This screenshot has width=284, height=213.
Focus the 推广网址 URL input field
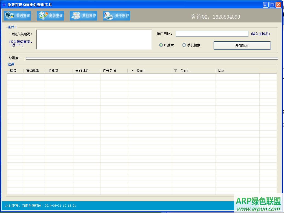click(212, 34)
